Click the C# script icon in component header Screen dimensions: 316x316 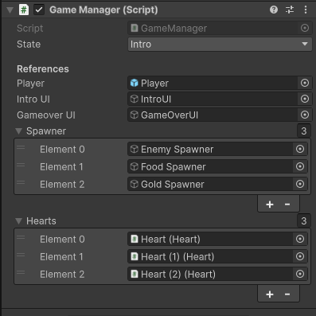pyautogui.click(x=24, y=10)
